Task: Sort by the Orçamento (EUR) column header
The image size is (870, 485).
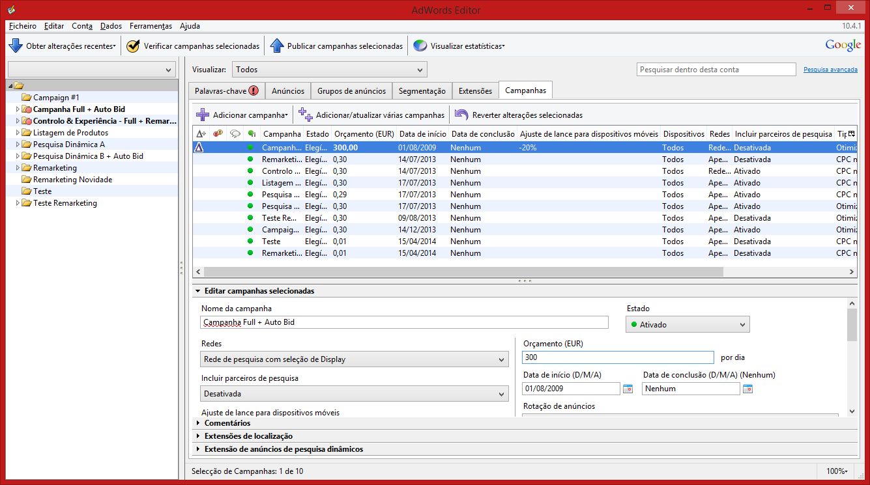Action: pos(364,134)
